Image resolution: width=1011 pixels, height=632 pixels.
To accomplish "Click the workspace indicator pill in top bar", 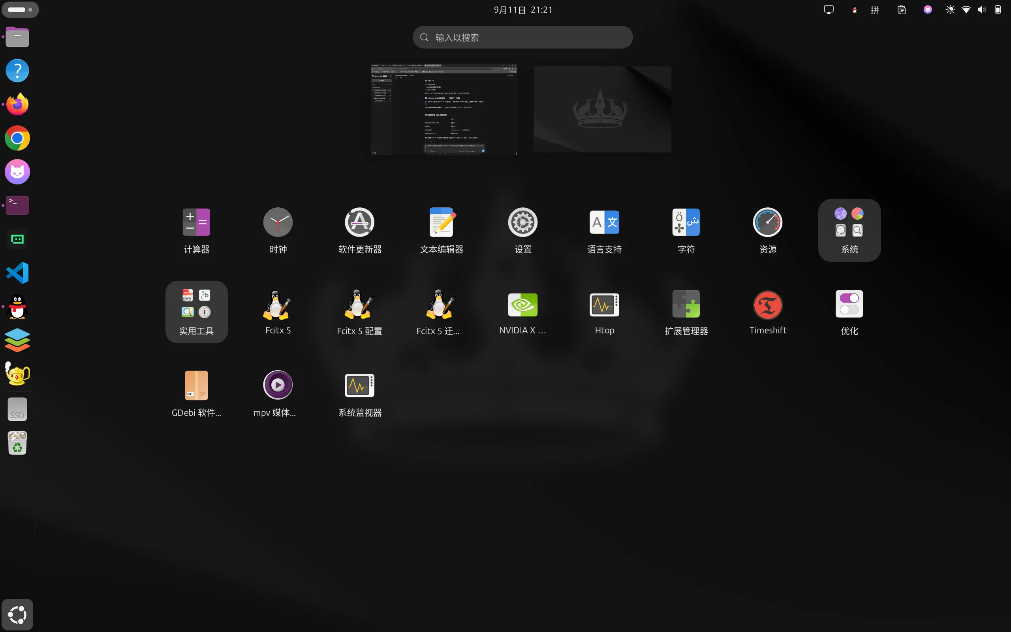I will [20, 9].
